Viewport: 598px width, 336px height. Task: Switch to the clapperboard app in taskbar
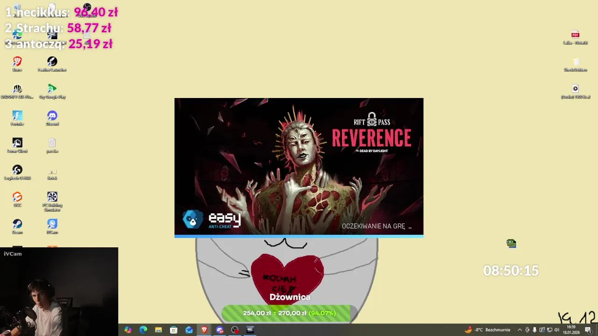pos(250,330)
